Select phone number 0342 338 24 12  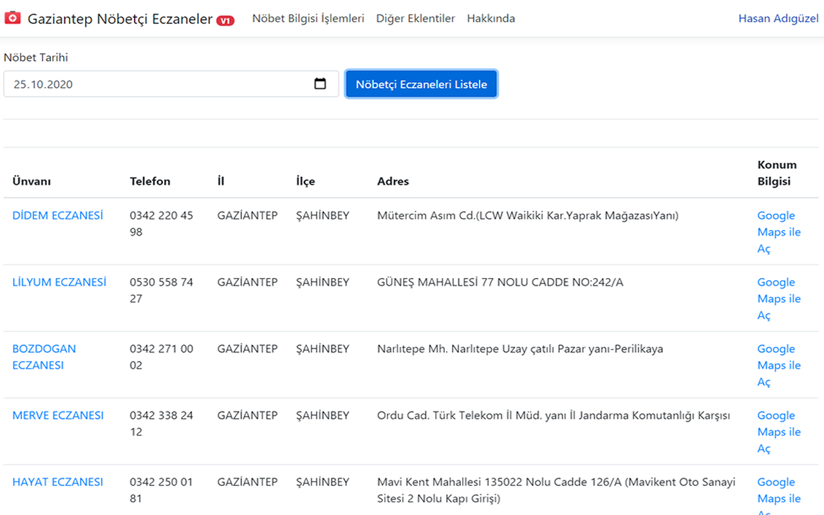162,424
